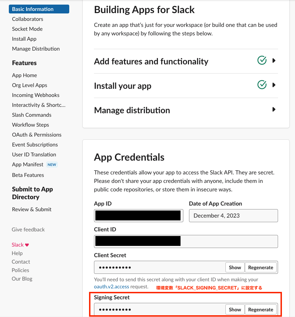
Task: Open Beta Features
Action: point(28,175)
